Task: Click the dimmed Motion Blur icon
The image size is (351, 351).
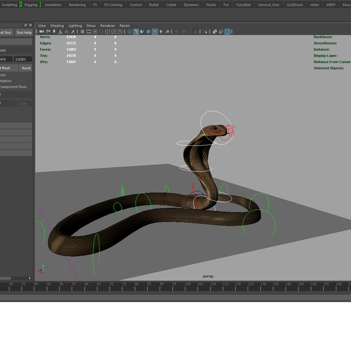Action: click(x=183, y=32)
